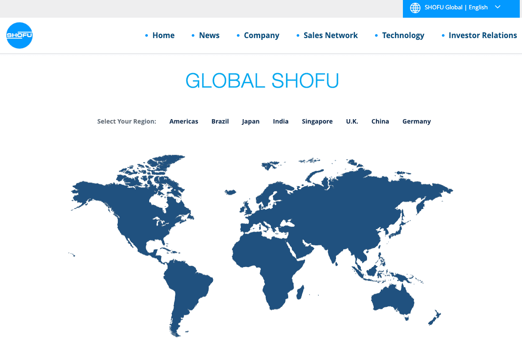Screen dimensions: 522x345
Task: Click the SHOFU logo icon
Action: [x=19, y=35]
